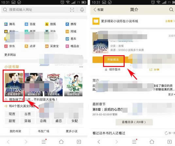Image resolution: width=175 pixels, height=146 pixels.
Task: Select the 女配 genre tag
Action: [75, 121]
